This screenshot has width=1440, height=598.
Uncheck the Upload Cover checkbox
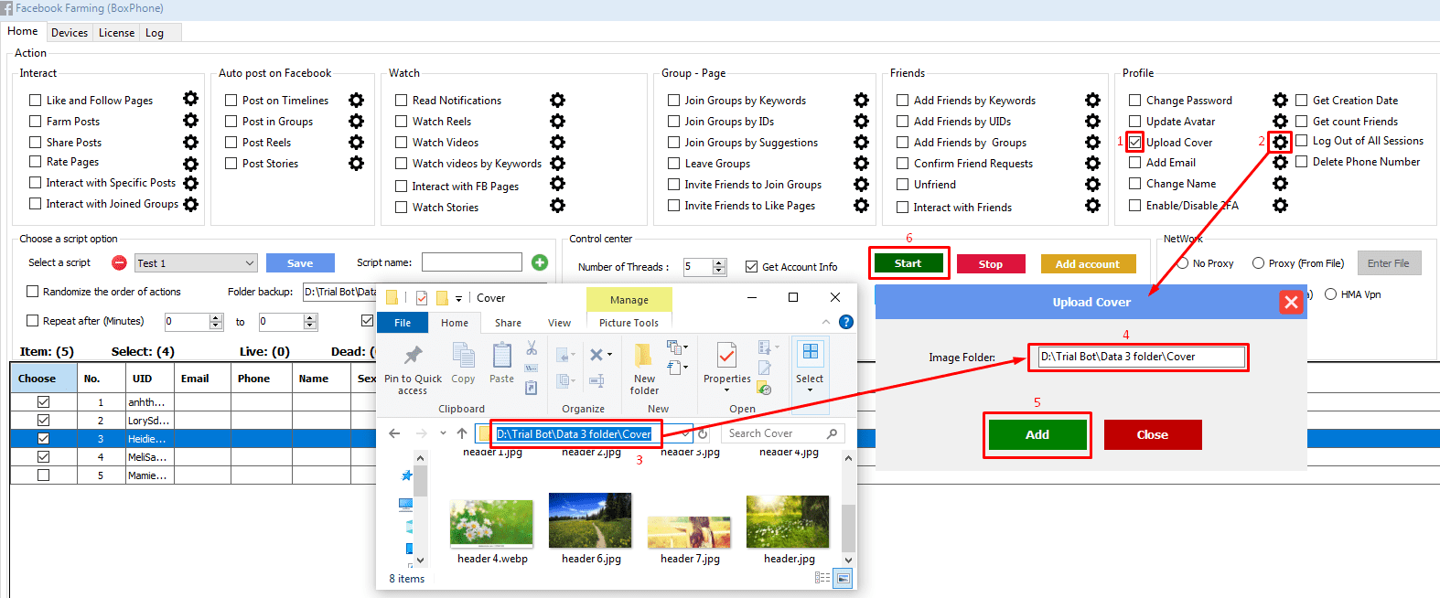[1134, 143]
